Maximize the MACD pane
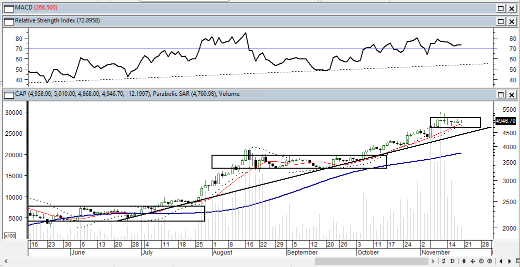 click(500, 8)
